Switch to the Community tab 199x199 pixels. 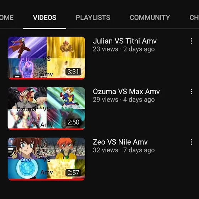[x=150, y=17]
